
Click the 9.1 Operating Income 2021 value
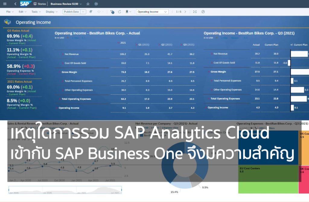click(124, 108)
